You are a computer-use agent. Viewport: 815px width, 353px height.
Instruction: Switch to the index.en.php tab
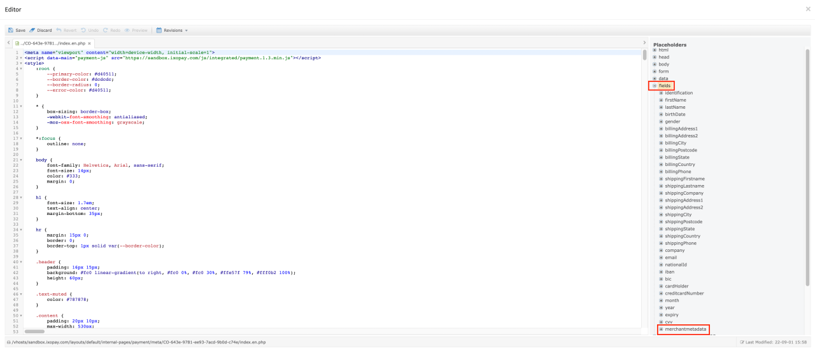coord(53,43)
